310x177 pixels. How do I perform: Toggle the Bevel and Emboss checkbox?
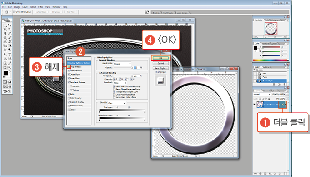(x=69, y=82)
